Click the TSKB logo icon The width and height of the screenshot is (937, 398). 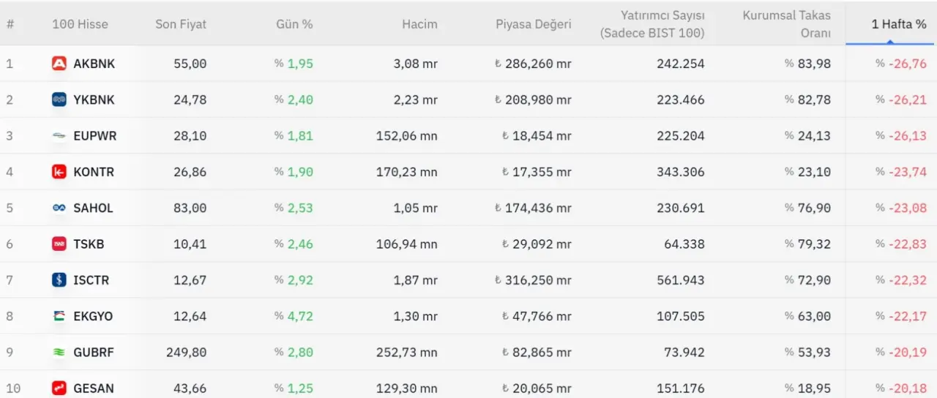point(59,244)
